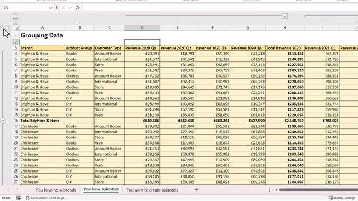Click the 'Branch' header cell
The height and width of the screenshot is (201, 358).
(43, 48)
